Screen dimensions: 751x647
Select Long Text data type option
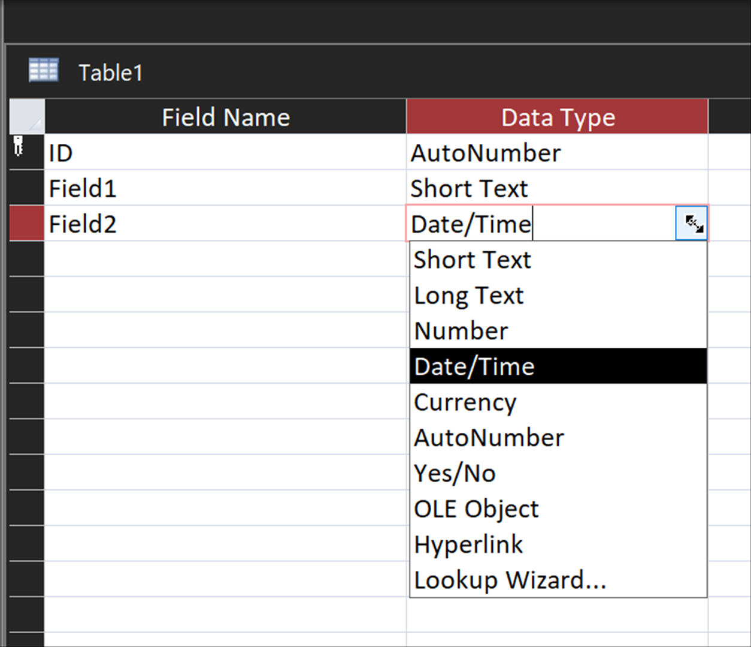point(469,296)
